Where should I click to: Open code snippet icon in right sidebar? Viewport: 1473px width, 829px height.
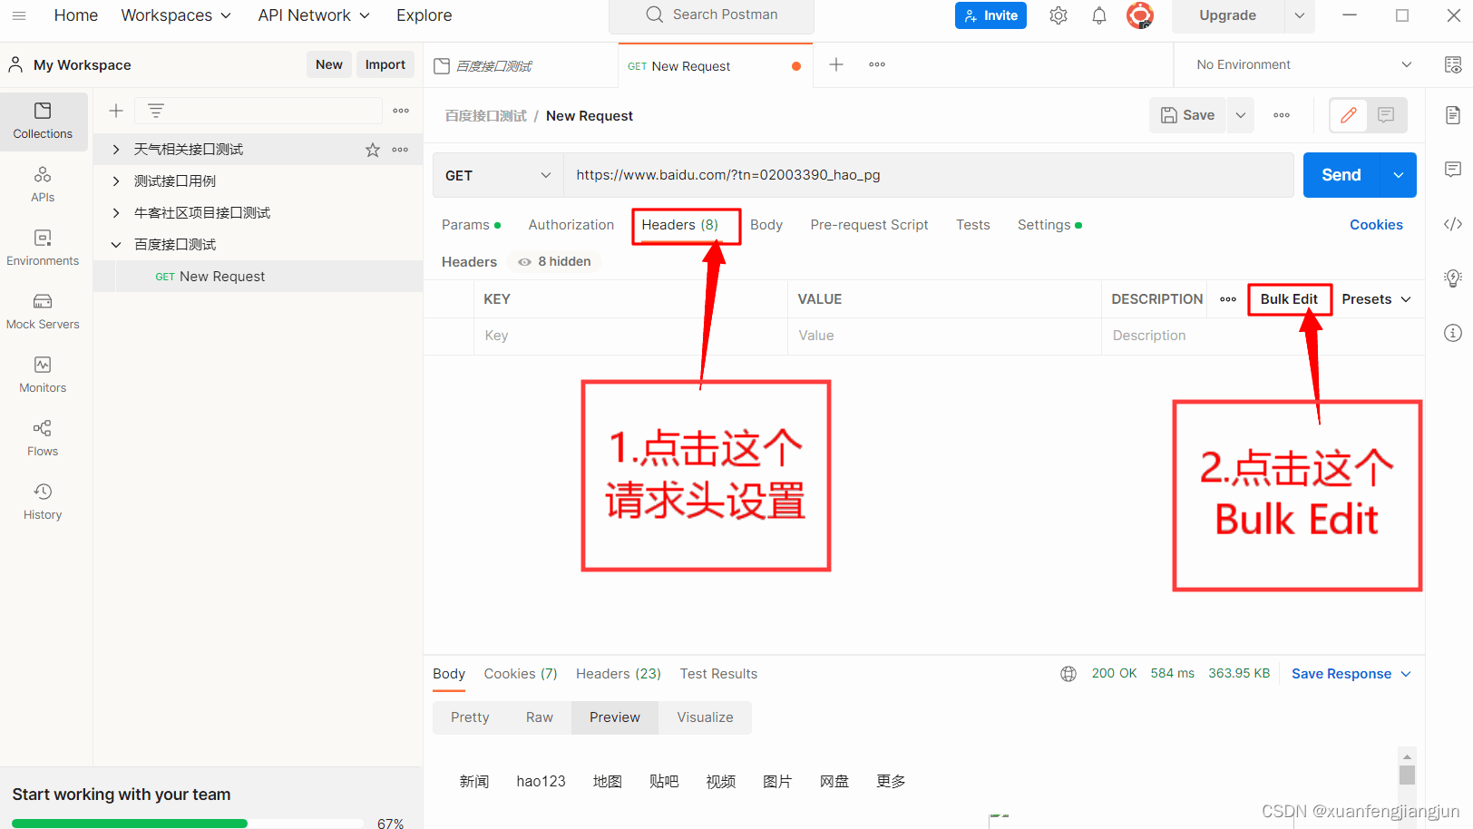tap(1453, 224)
